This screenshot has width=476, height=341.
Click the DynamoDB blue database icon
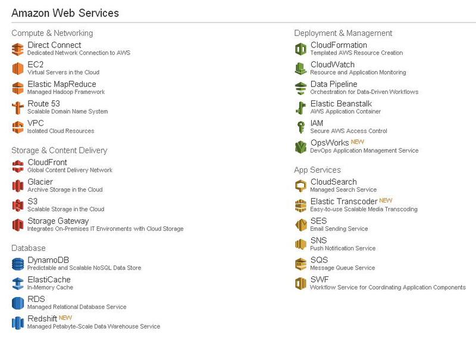click(18, 264)
